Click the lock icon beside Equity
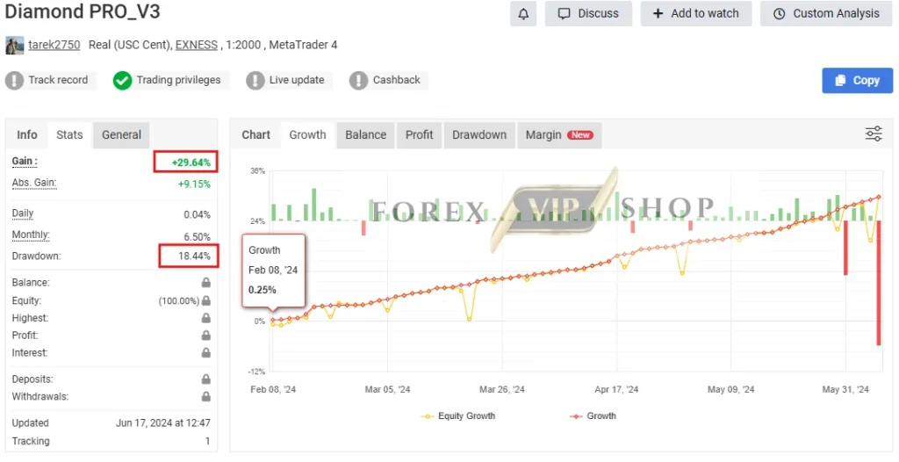 click(x=205, y=300)
